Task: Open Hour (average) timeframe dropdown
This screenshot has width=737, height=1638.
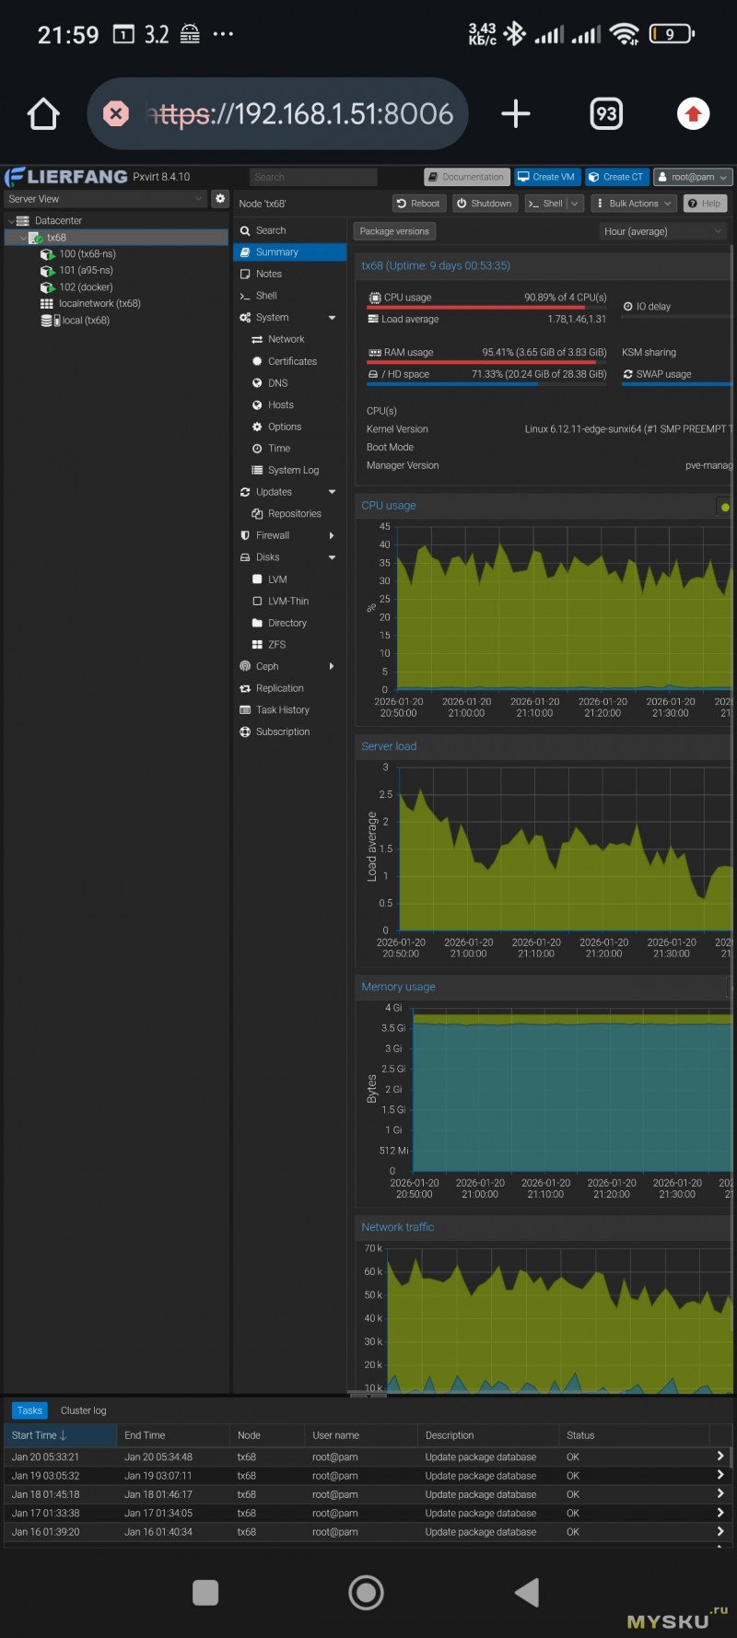Action: click(663, 231)
